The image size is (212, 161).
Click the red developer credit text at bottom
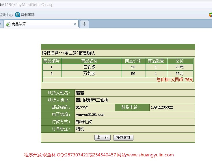[99, 155]
